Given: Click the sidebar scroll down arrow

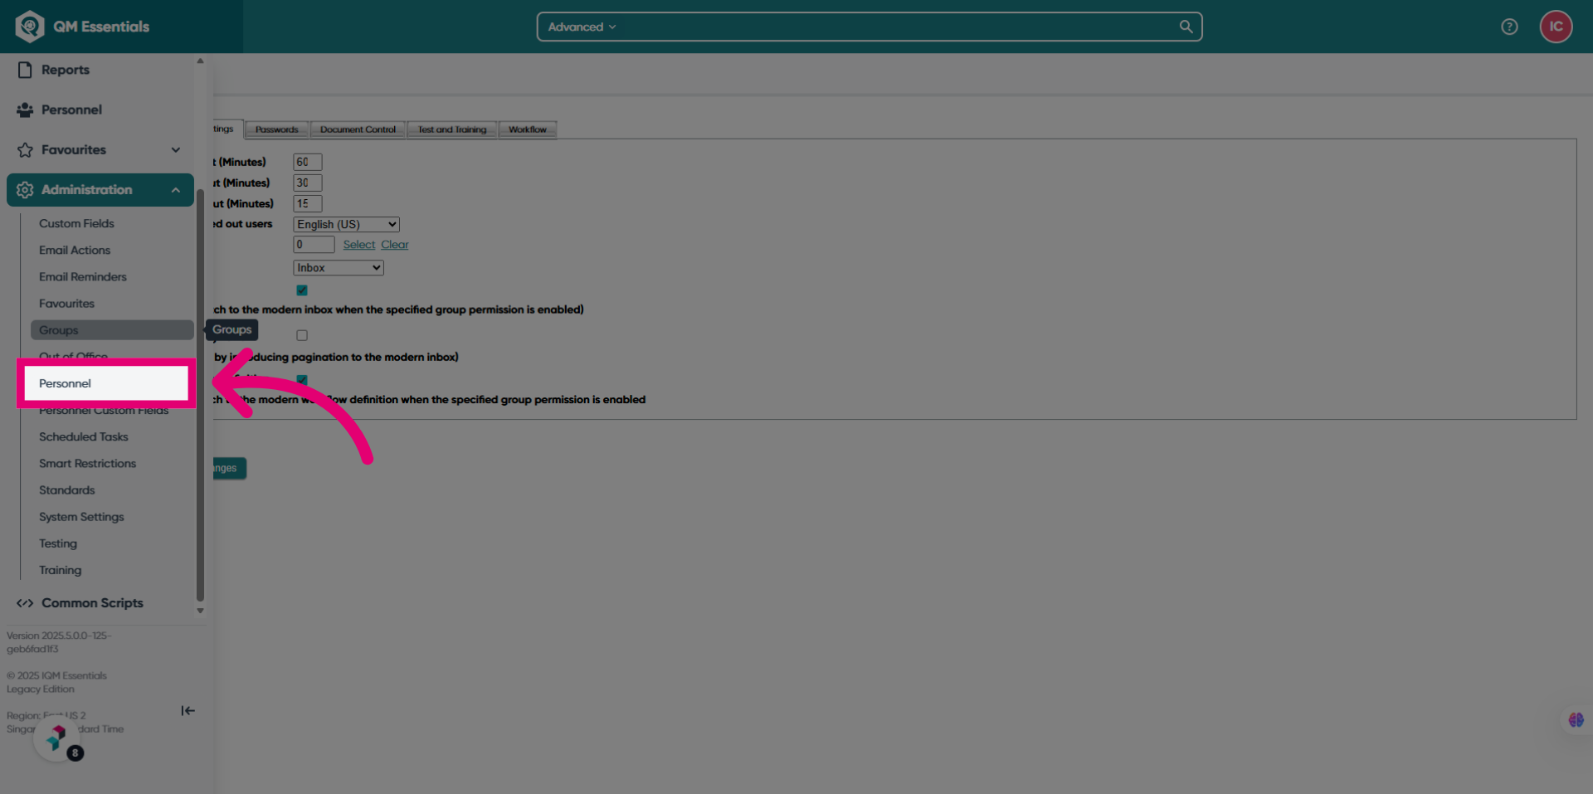Looking at the screenshot, I should pyautogui.click(x=200, y=611).
